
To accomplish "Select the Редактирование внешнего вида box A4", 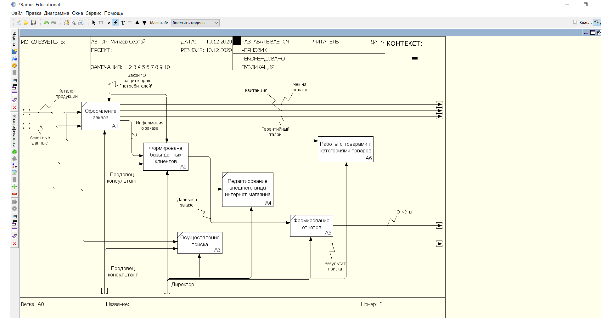I will 248,190.
